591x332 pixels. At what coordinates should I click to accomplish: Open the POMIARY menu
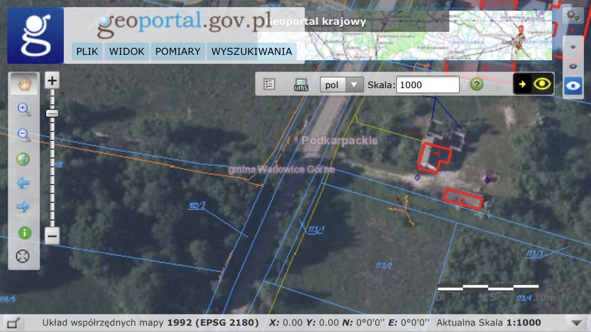tap(178, 51)
